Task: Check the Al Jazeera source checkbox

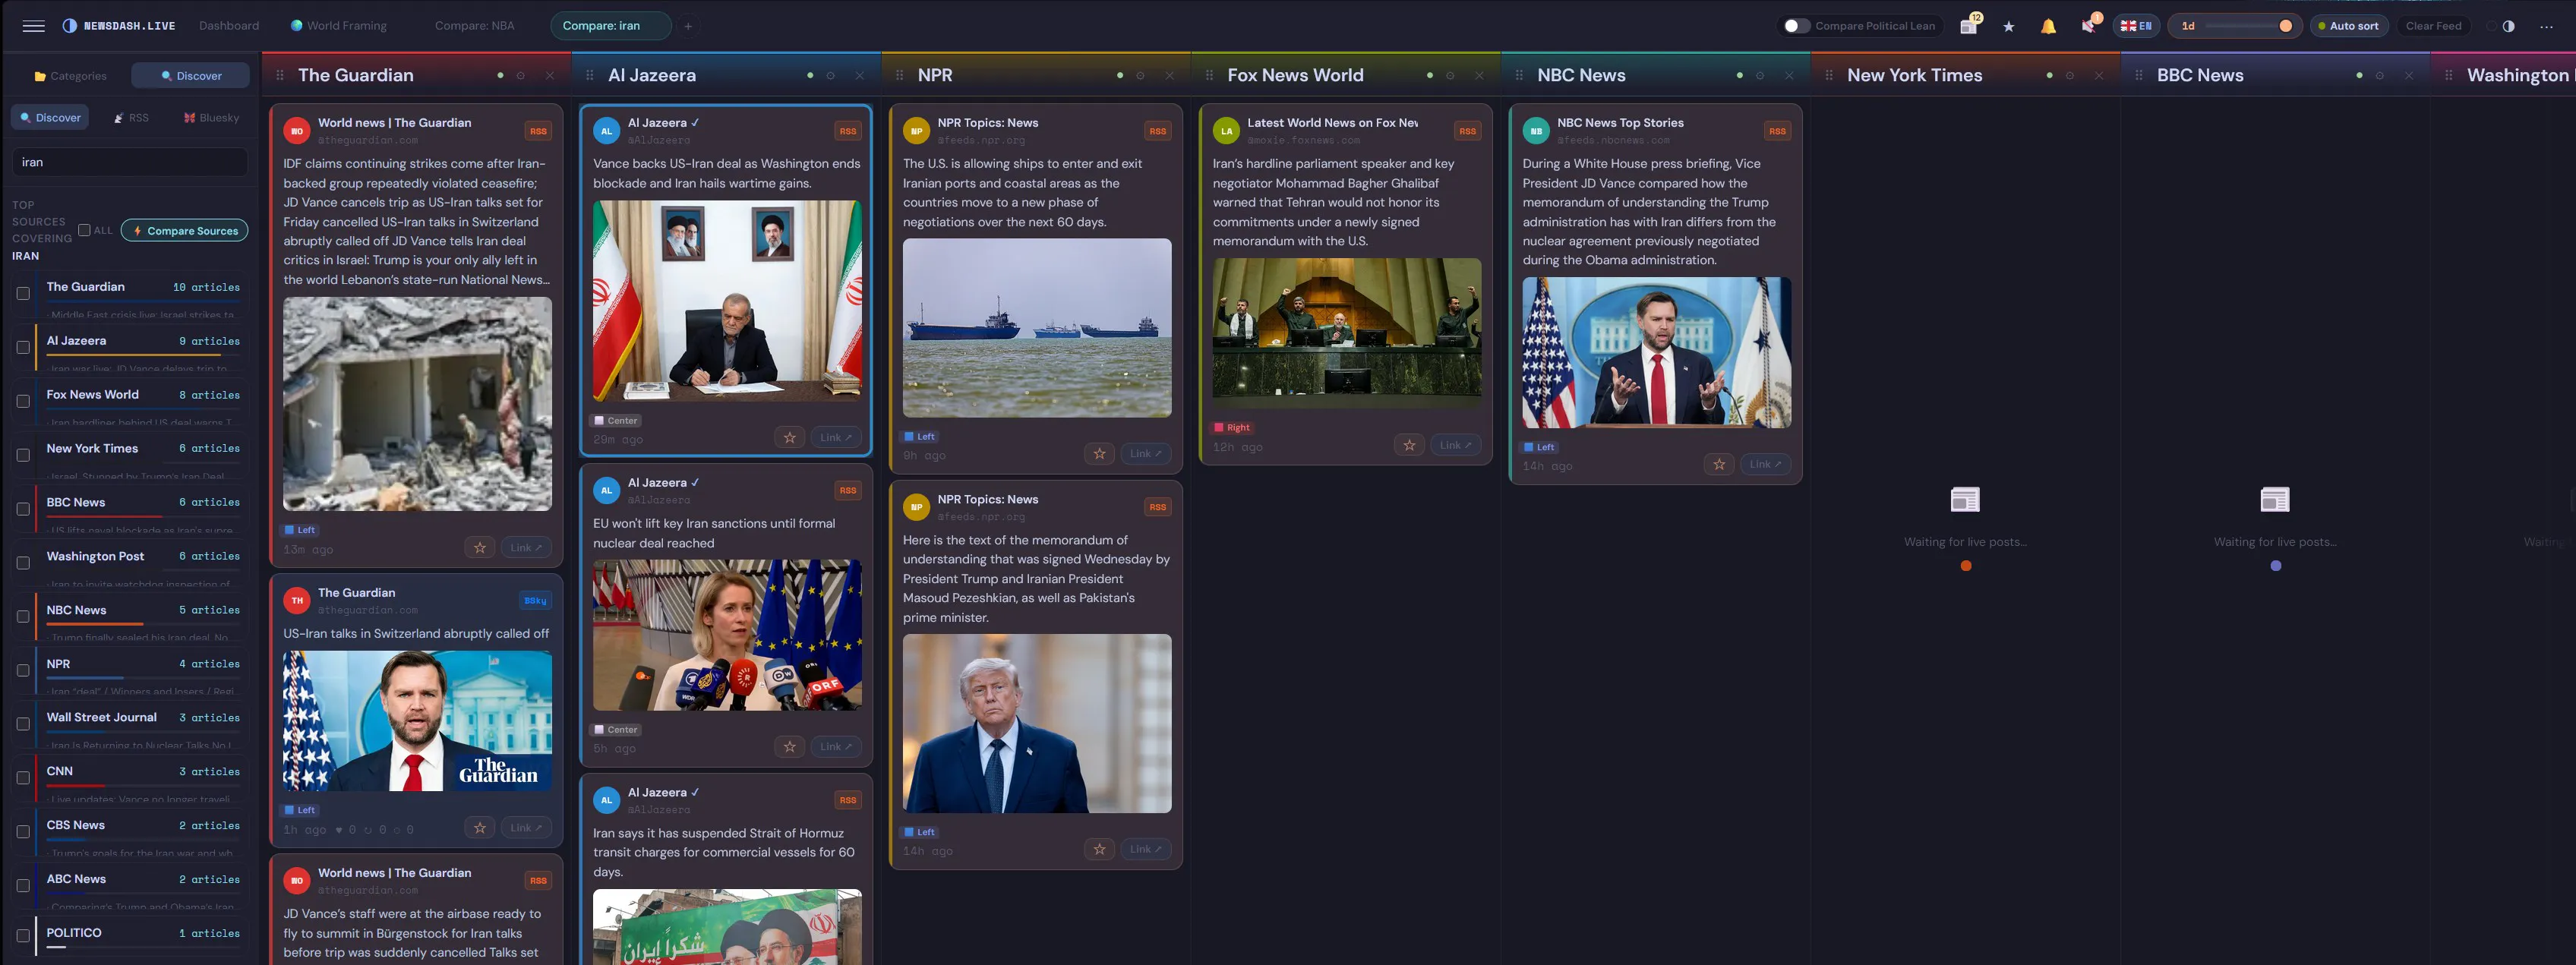Action: click(x=23, y=347)
